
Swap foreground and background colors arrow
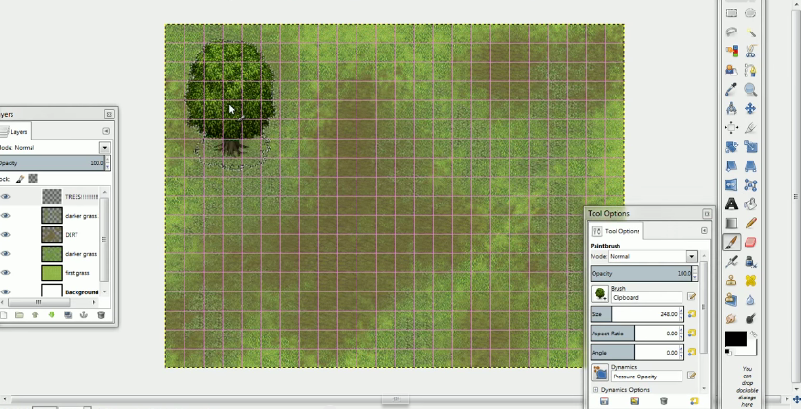coord(753,334)
